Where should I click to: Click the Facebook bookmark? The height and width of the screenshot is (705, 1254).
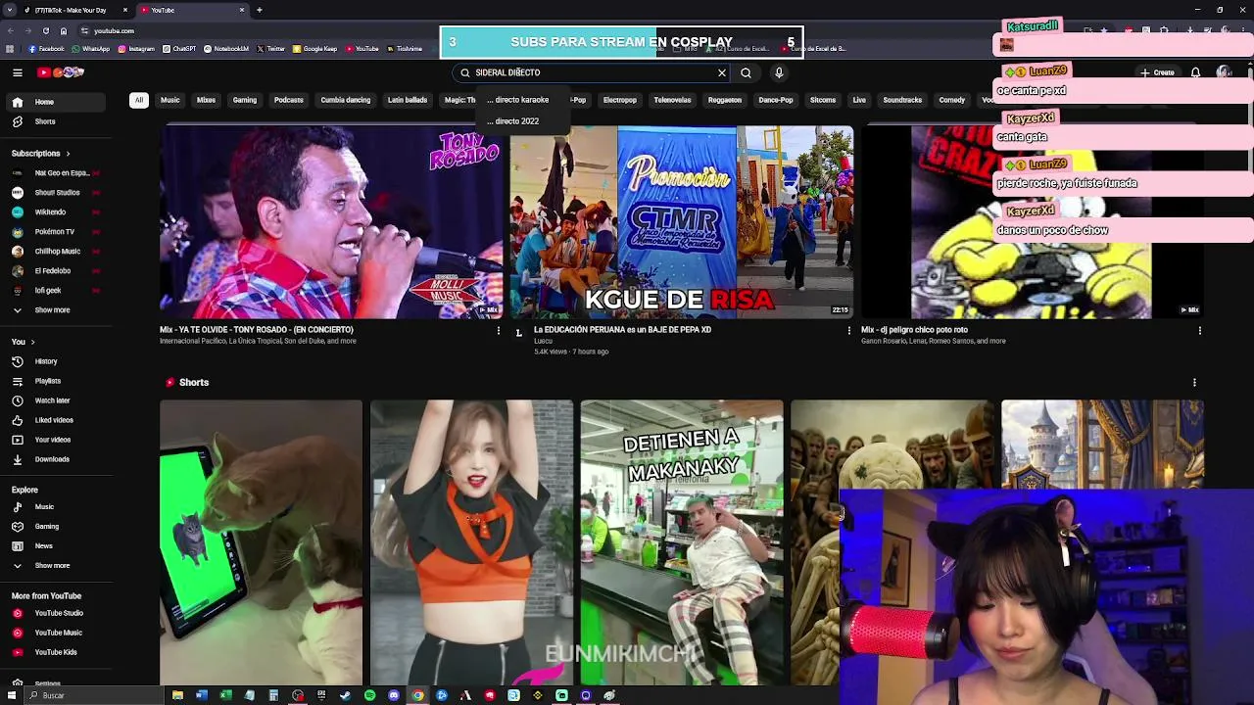pyautogui.click(x=47, y=49)
